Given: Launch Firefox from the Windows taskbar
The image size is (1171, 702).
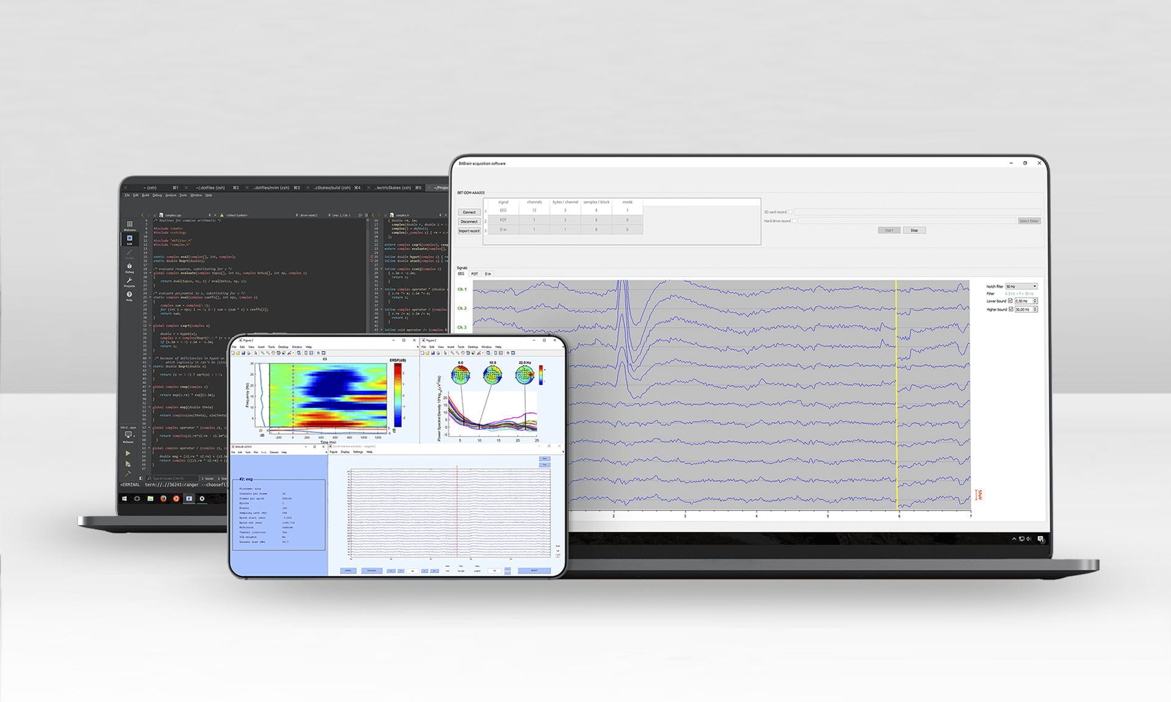Looking at the screenshot, I should click(163, 500).
